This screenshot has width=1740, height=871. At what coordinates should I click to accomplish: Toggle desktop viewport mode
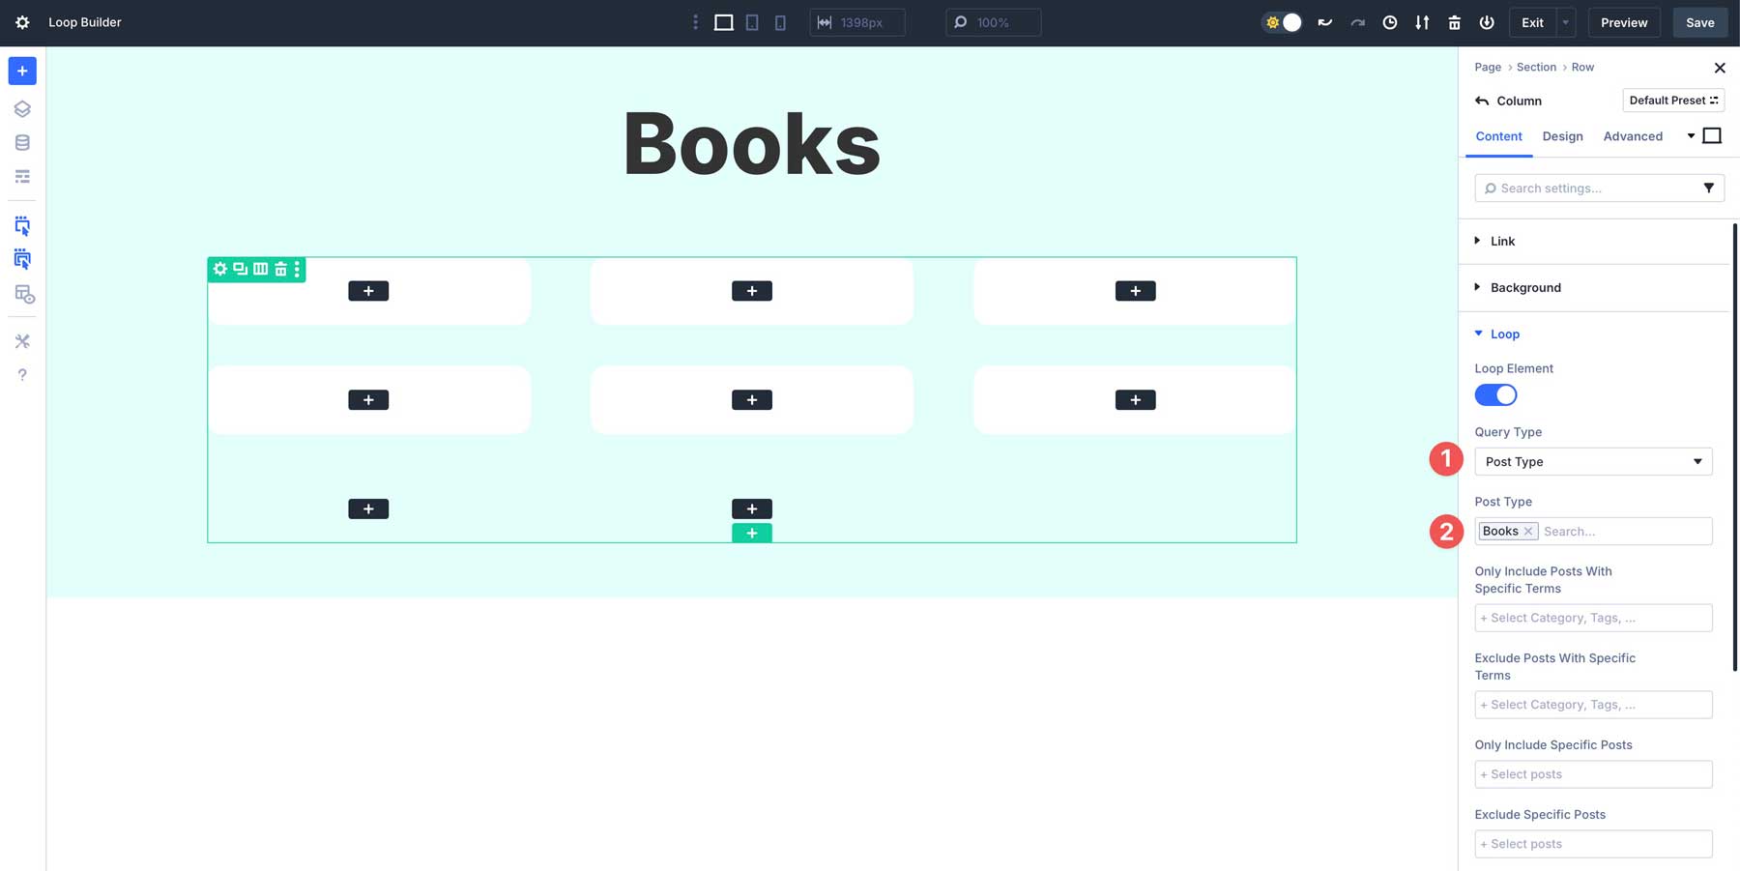coord(722,21)
